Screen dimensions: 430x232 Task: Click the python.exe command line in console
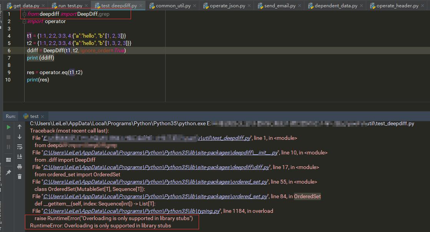222,124
